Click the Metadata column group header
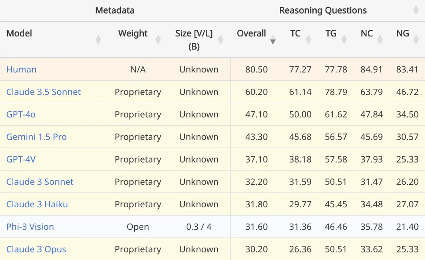This screenshot has width=425, height=260. click(x=115, y=10)
